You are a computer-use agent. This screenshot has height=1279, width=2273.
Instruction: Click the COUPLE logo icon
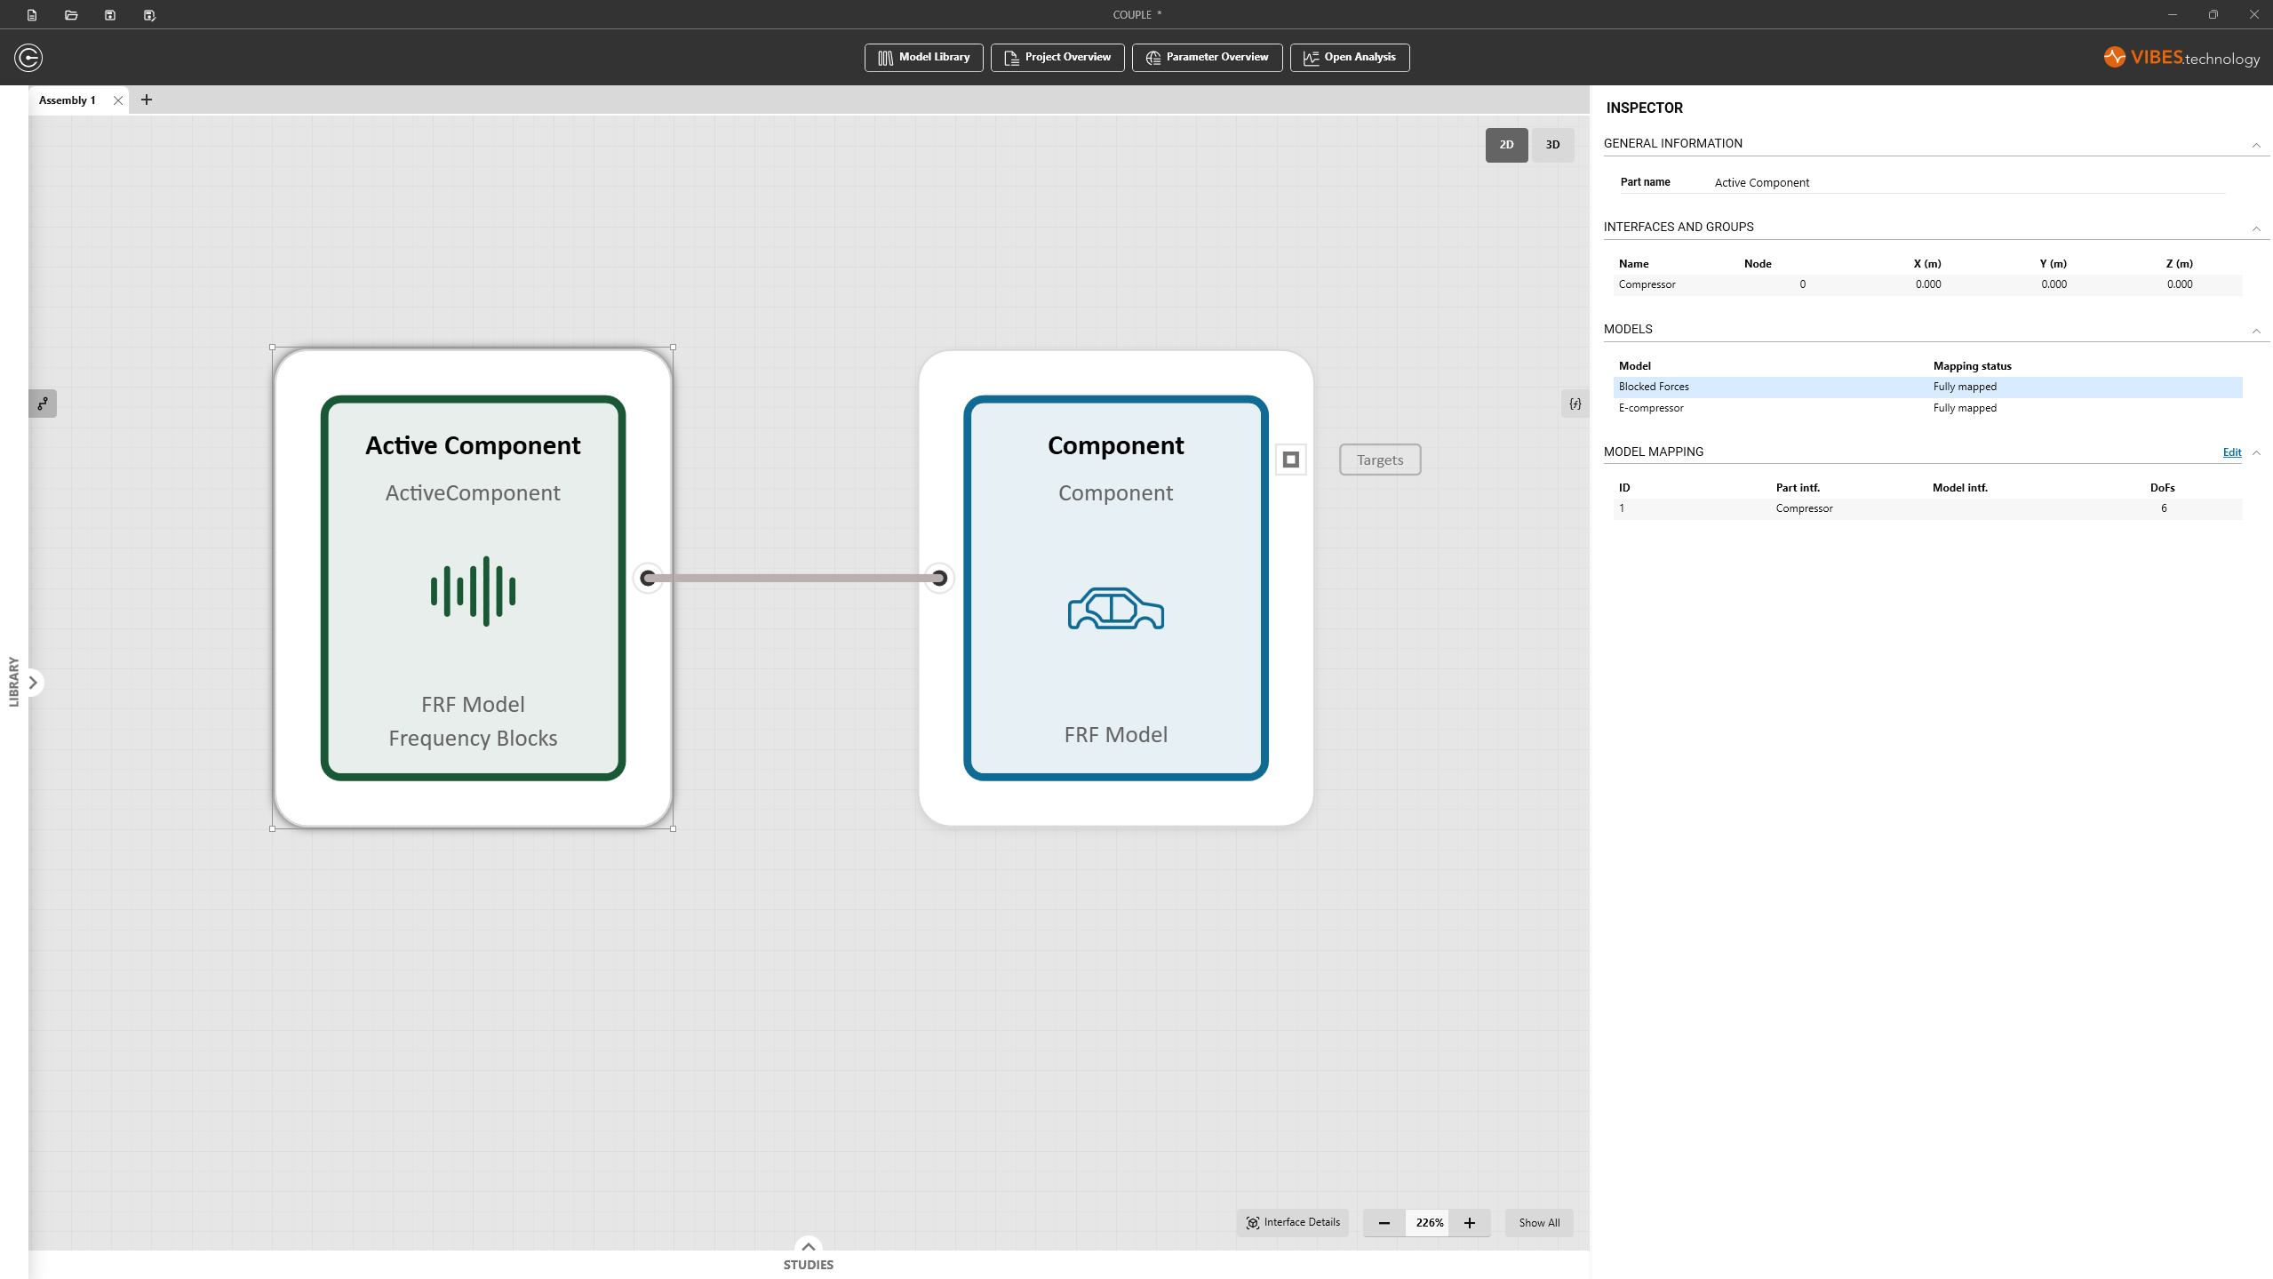pyautogui.click(x=28, y=58)
